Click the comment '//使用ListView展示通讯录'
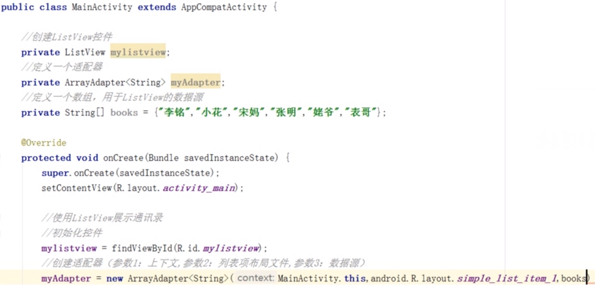Screen dimensions: 595x285 click(102, 218)
